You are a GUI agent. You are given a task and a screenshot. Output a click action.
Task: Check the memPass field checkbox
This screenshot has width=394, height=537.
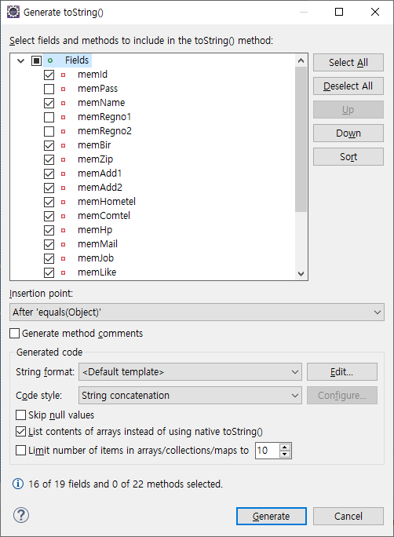click(49, 89)
